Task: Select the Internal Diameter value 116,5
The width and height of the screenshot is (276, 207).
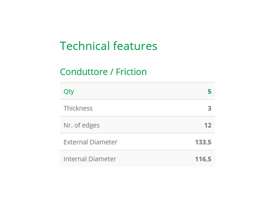Action: (203, 159)
